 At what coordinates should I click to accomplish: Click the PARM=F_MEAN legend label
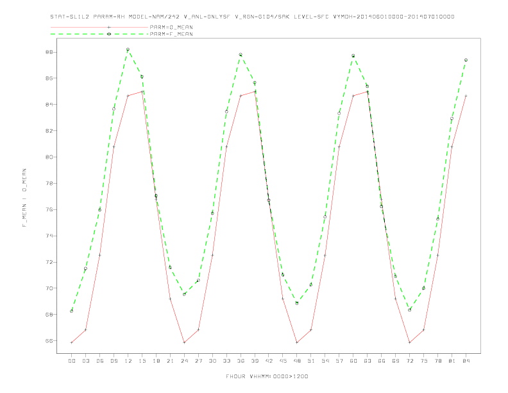tap(171, 34)
